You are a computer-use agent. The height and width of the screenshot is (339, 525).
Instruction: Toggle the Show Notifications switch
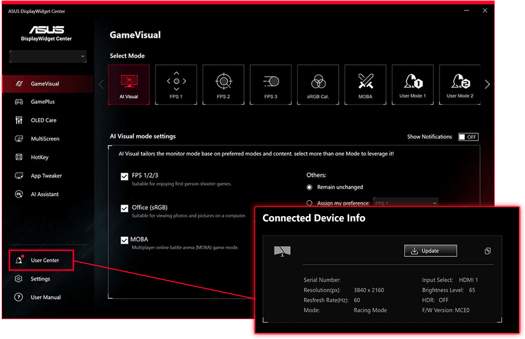pos(468,137)
